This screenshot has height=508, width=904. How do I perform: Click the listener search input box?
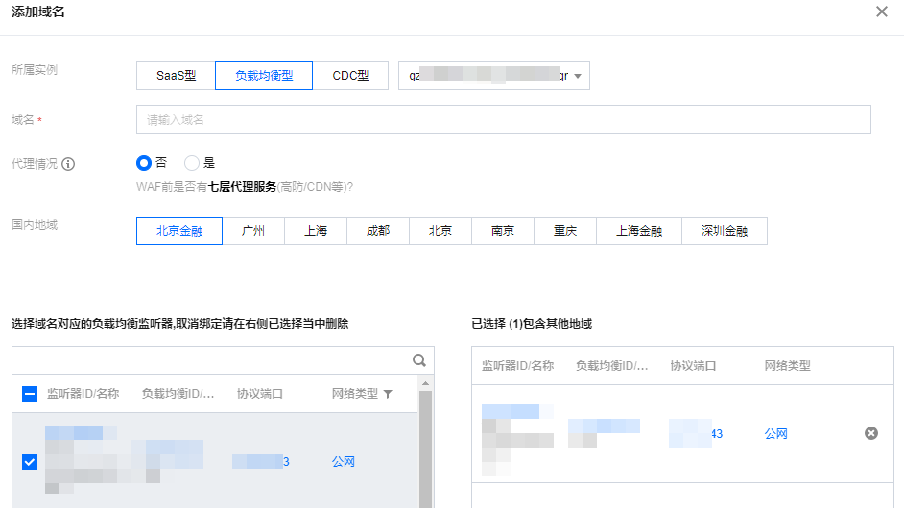pyautogui.click(x=211, y=360)
